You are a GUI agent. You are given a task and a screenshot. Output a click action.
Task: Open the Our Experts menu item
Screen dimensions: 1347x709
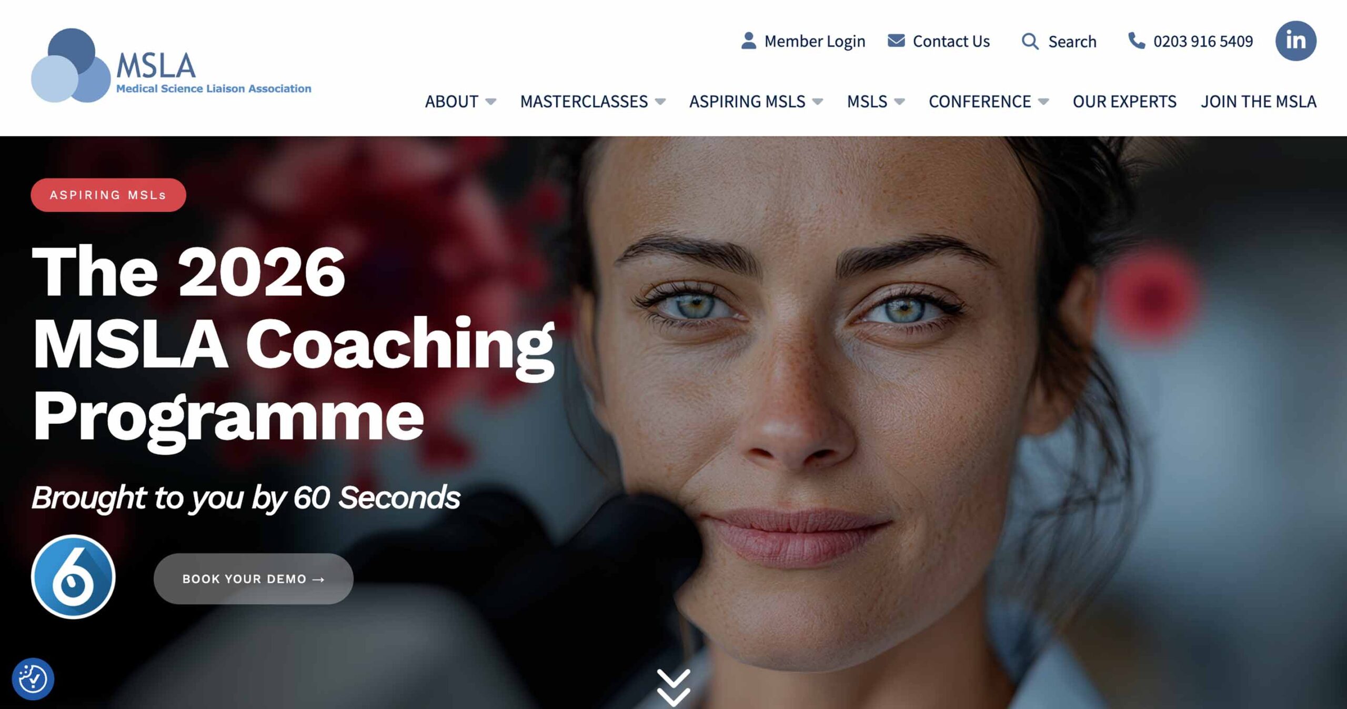pos(1124,101)
